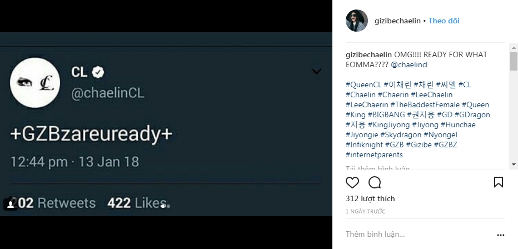Open the #QueenCL hashtag

coord(363,85)
